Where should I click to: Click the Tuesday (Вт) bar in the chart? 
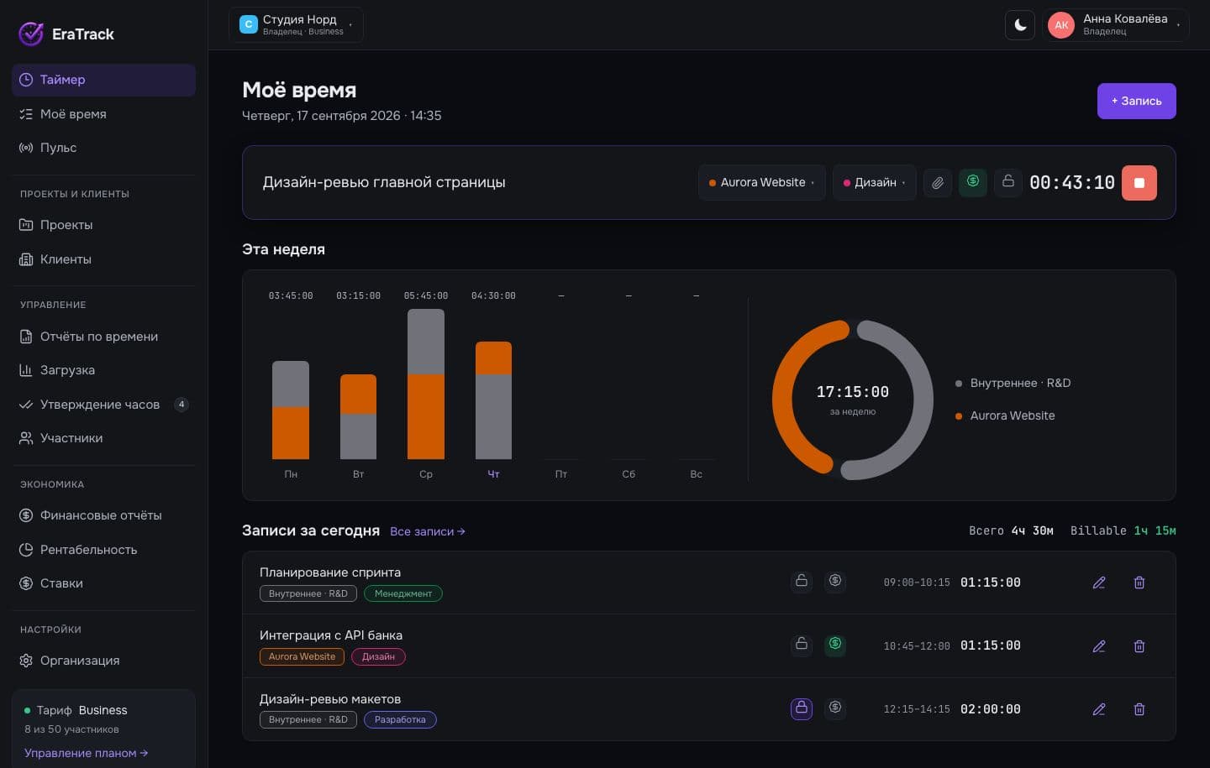(x=358, y=416)
